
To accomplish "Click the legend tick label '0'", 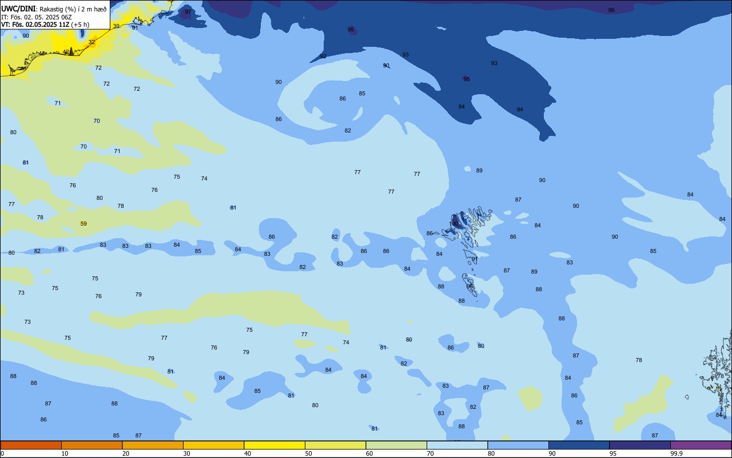I will pos(2,453).
